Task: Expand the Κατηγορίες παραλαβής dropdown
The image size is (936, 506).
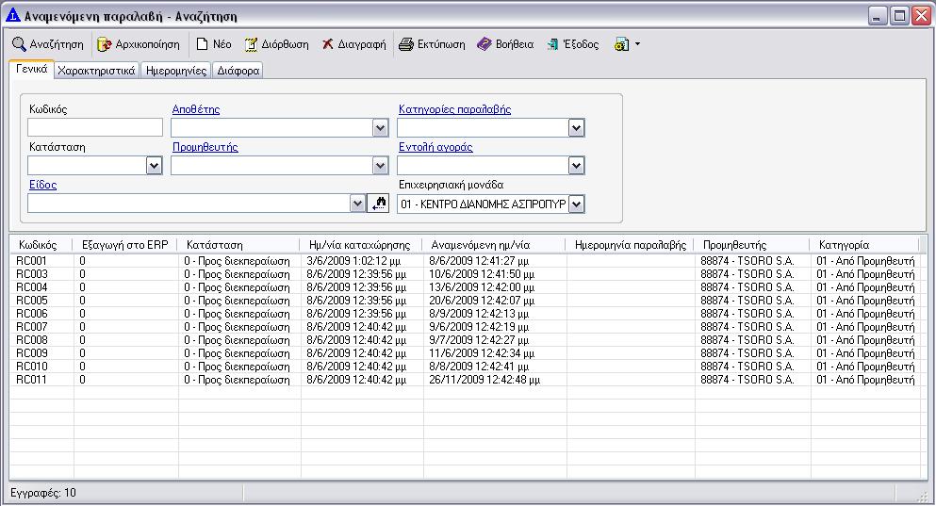Action: pos(576,128)
